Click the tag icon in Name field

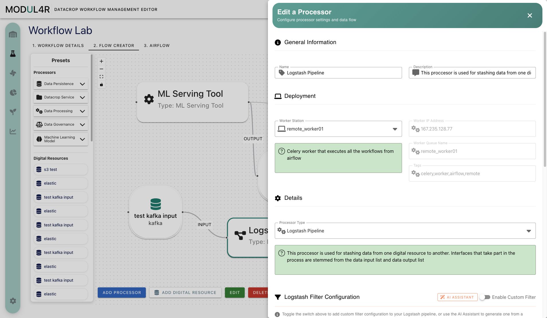282,73
